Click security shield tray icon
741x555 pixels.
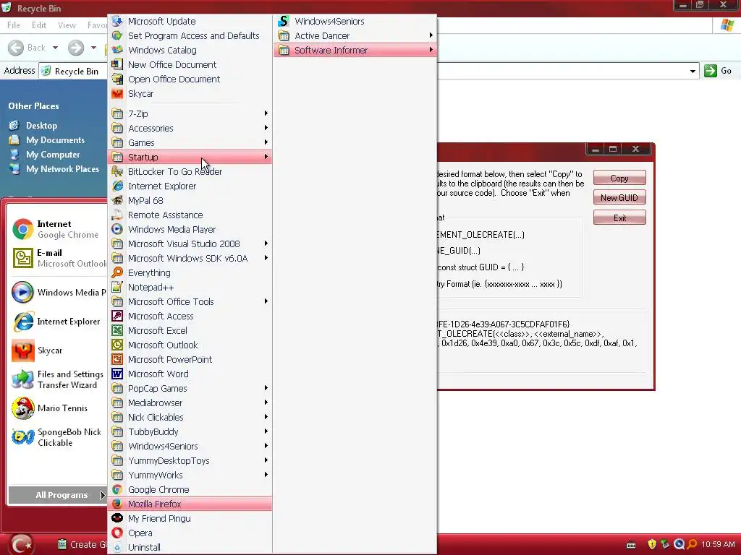point(652,545)
